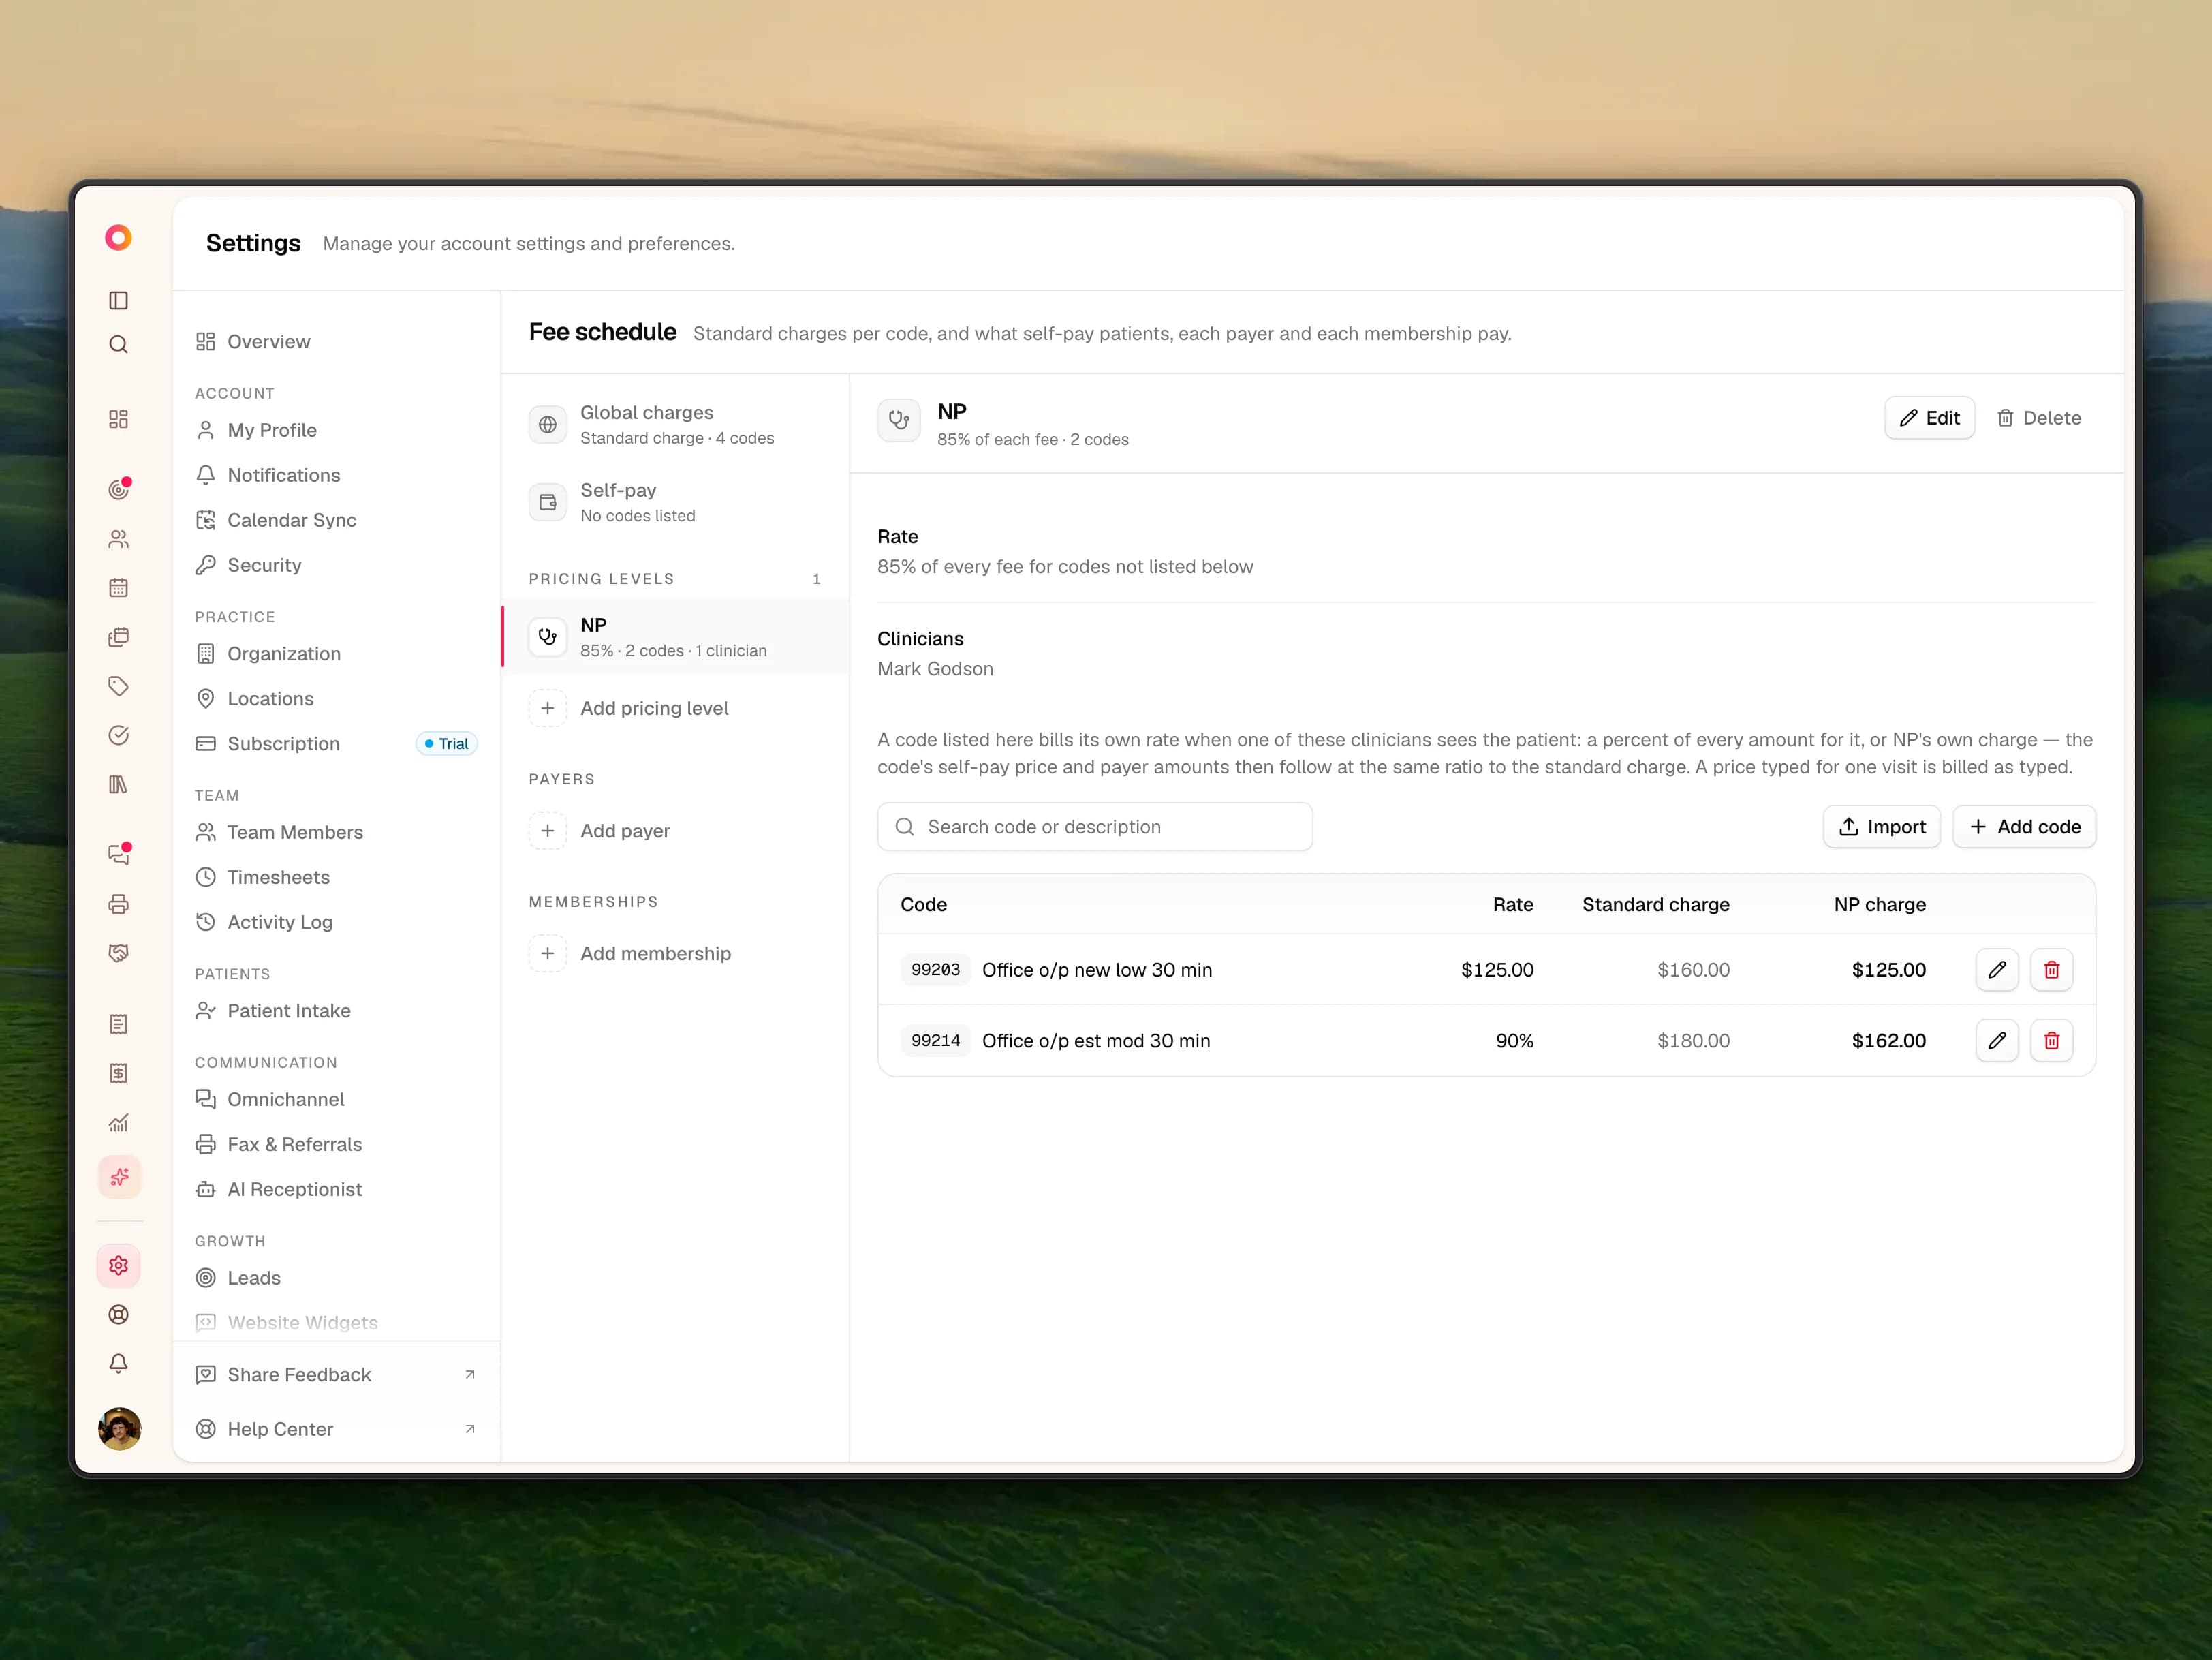The width and height of the screenshot is (2212, 1660).
Task: Toggle the sidebar panel icon
Action: (118, 300)
